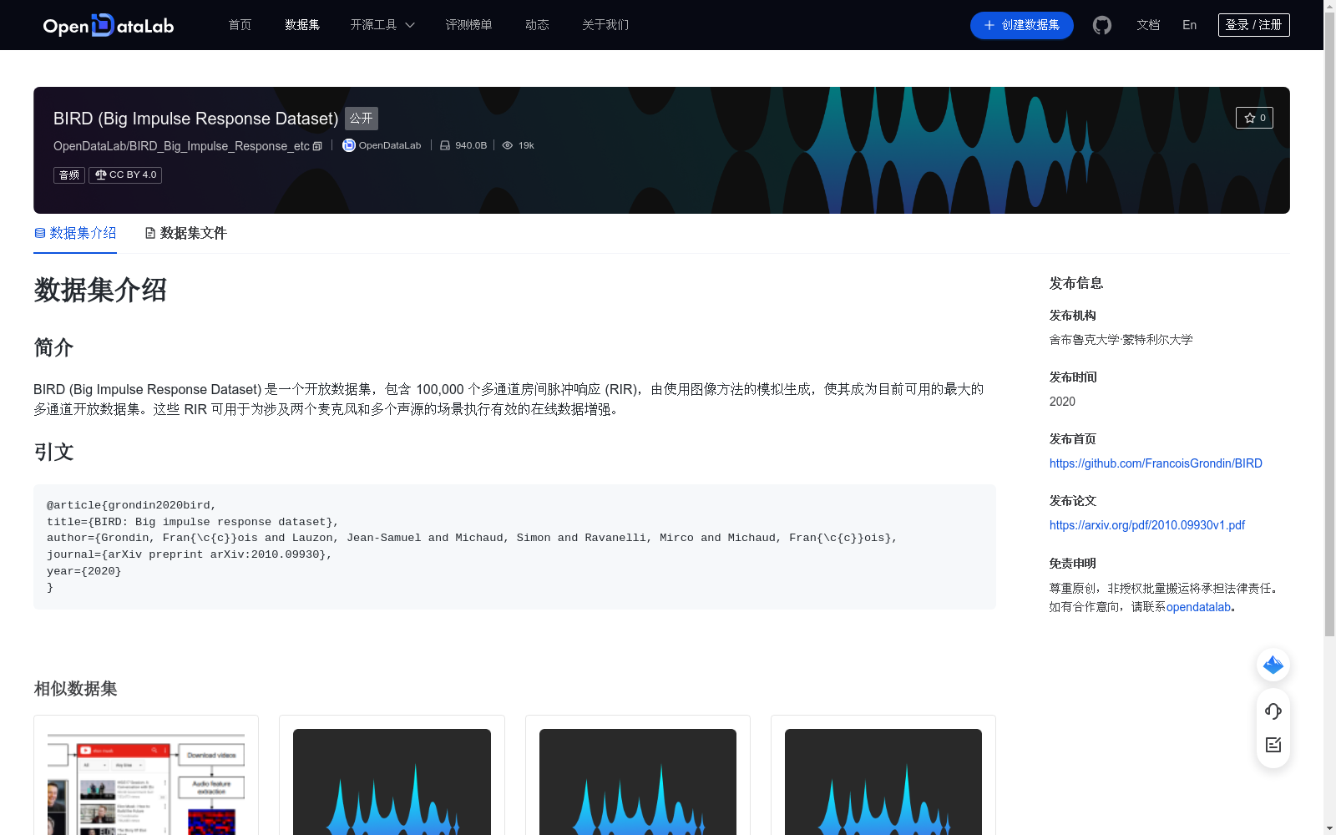Click the scrollbar down arrow
The height and width of the screenshot is (835, 1336).
pos(1329,828)
